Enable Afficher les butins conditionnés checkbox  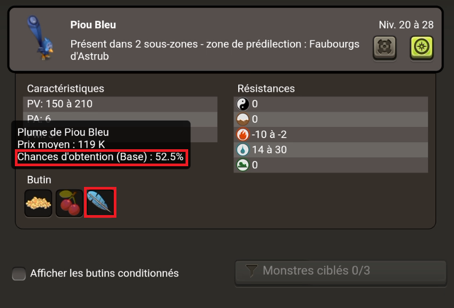(19, 273)
